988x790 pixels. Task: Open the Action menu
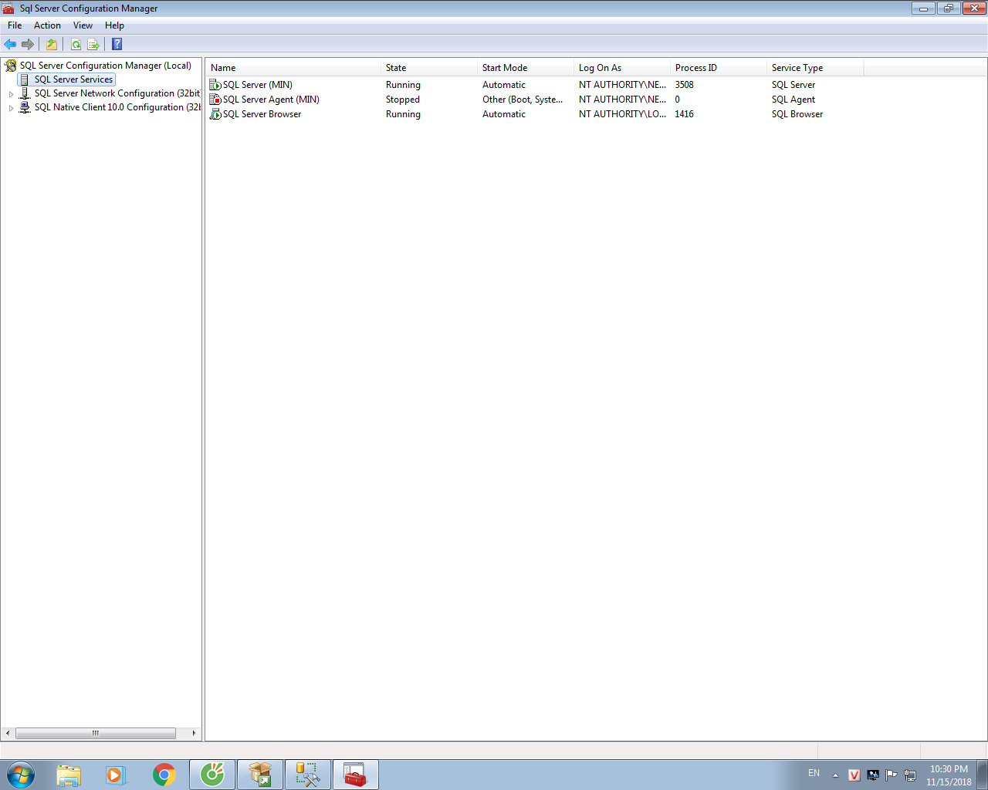coord(47,25)
